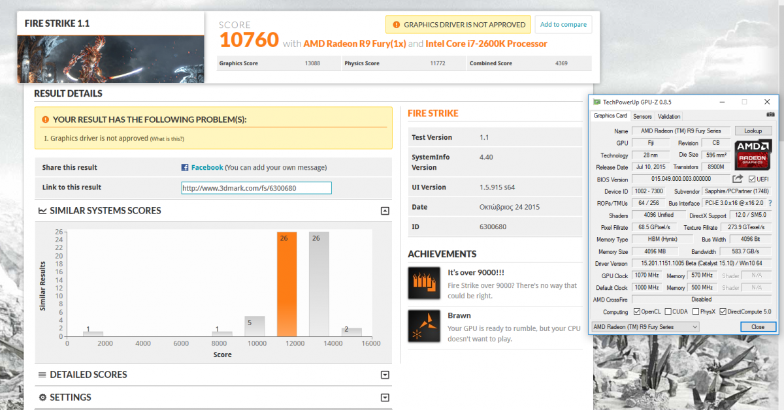
Task: Click the Combined Score value 4369
Action: (x=561, y=63)
